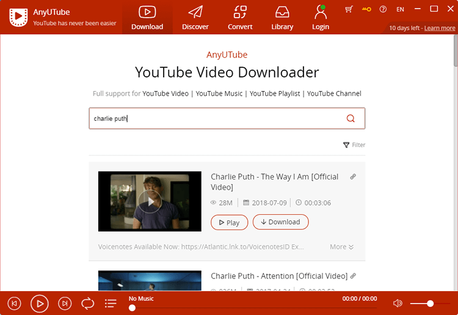The width and height of the screenshot is (458, 315).
Task: Click the 2018-07-09 date text
Action: (x=269, y=203)
